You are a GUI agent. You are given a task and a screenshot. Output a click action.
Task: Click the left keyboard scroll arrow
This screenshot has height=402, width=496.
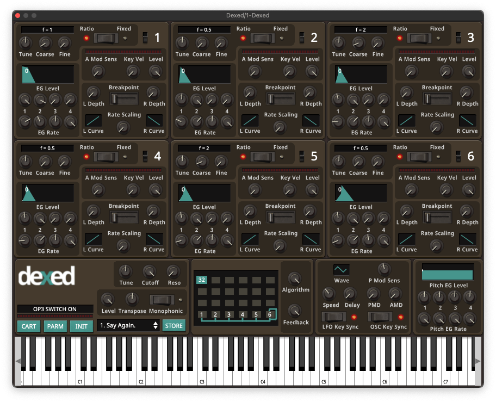point(18,361)
